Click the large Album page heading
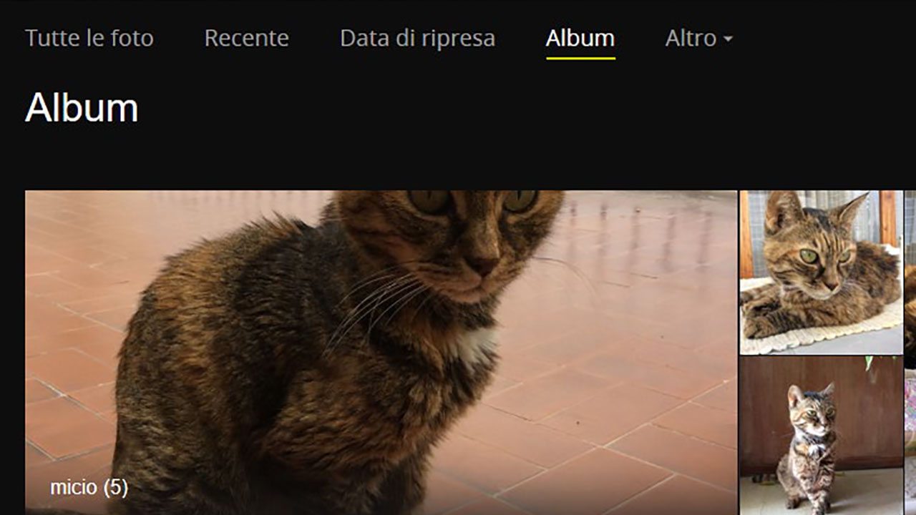 coord(82,108)
